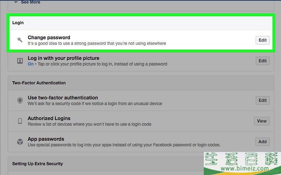Screen dimensions: 281x175
Task: Select the Change password title
Action: (x=49, y=38)
